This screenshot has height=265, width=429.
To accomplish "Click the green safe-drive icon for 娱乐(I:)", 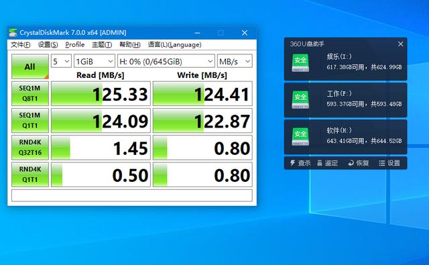I will tap(300, 63).
